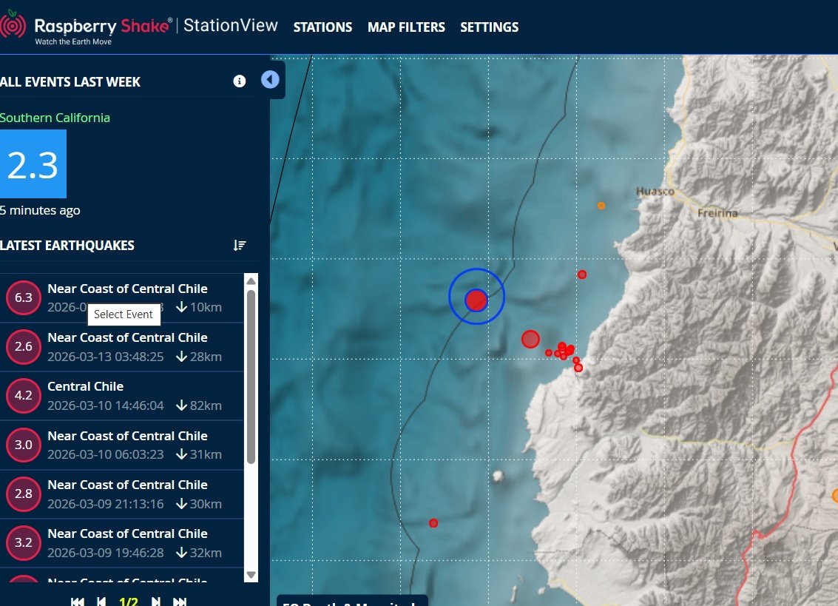Click the blue-ringed selected earthquake marker on map
Viewport: 838px width, 606px height.
click(476, 300)
